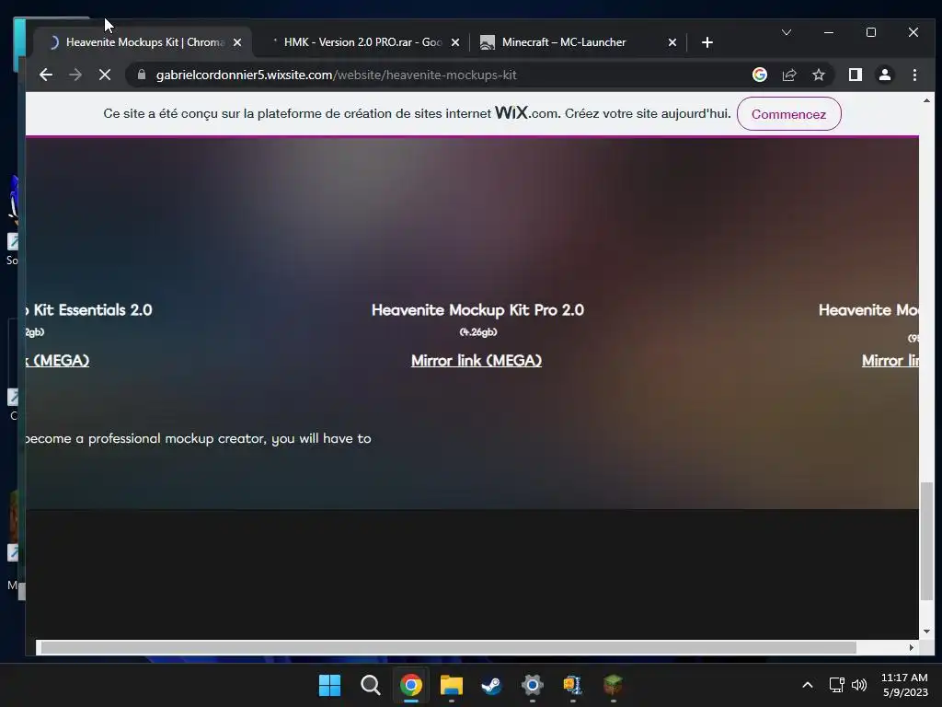Click the address bar URL
This screenshot has height=707, width=942.
pos(337,75)
